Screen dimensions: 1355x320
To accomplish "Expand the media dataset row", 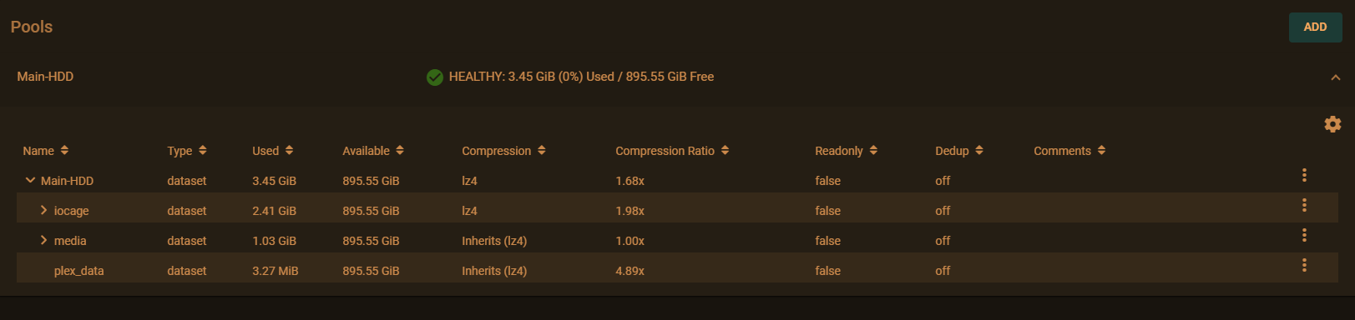I will point(43,240).
